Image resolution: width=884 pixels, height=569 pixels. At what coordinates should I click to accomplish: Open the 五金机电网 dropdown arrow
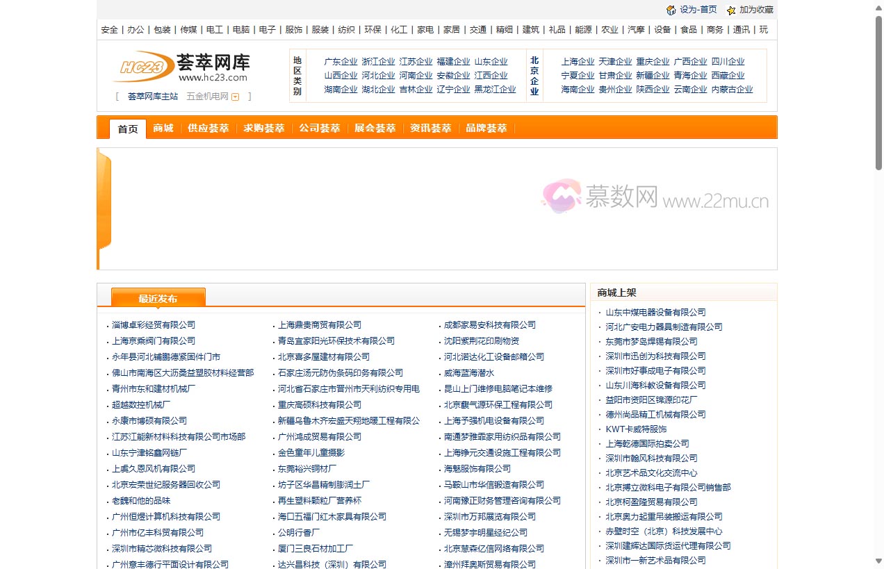[235, 97]
